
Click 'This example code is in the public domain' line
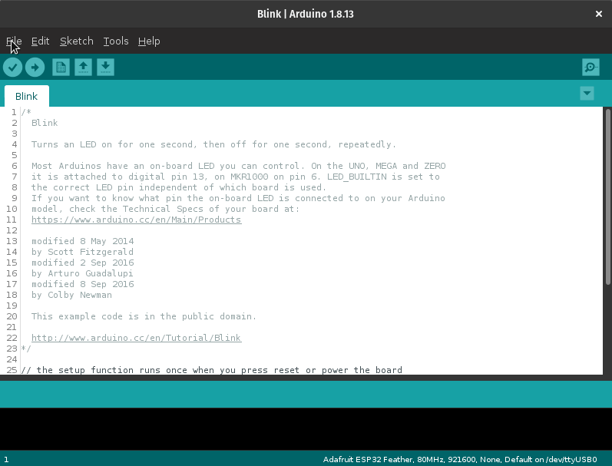(x=144, y=316)
